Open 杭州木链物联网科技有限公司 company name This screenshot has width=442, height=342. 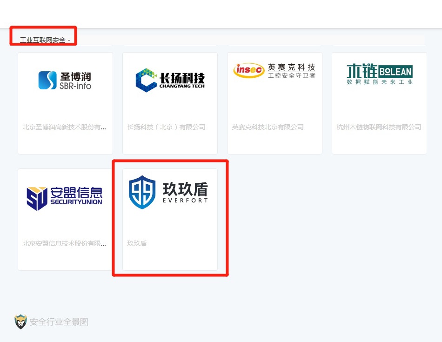[x=379, y=127]
